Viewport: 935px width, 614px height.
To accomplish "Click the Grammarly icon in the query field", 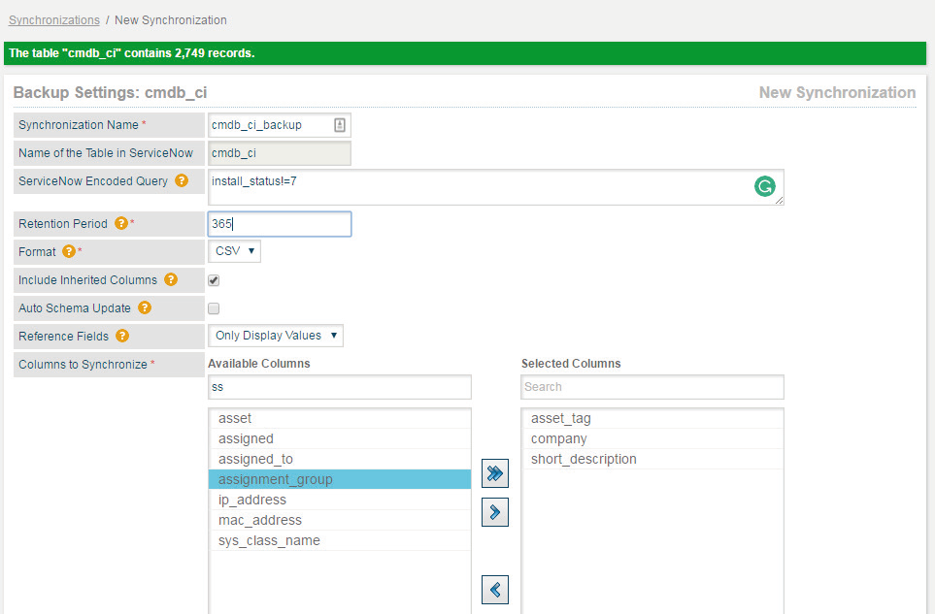I will coord(765,186).
